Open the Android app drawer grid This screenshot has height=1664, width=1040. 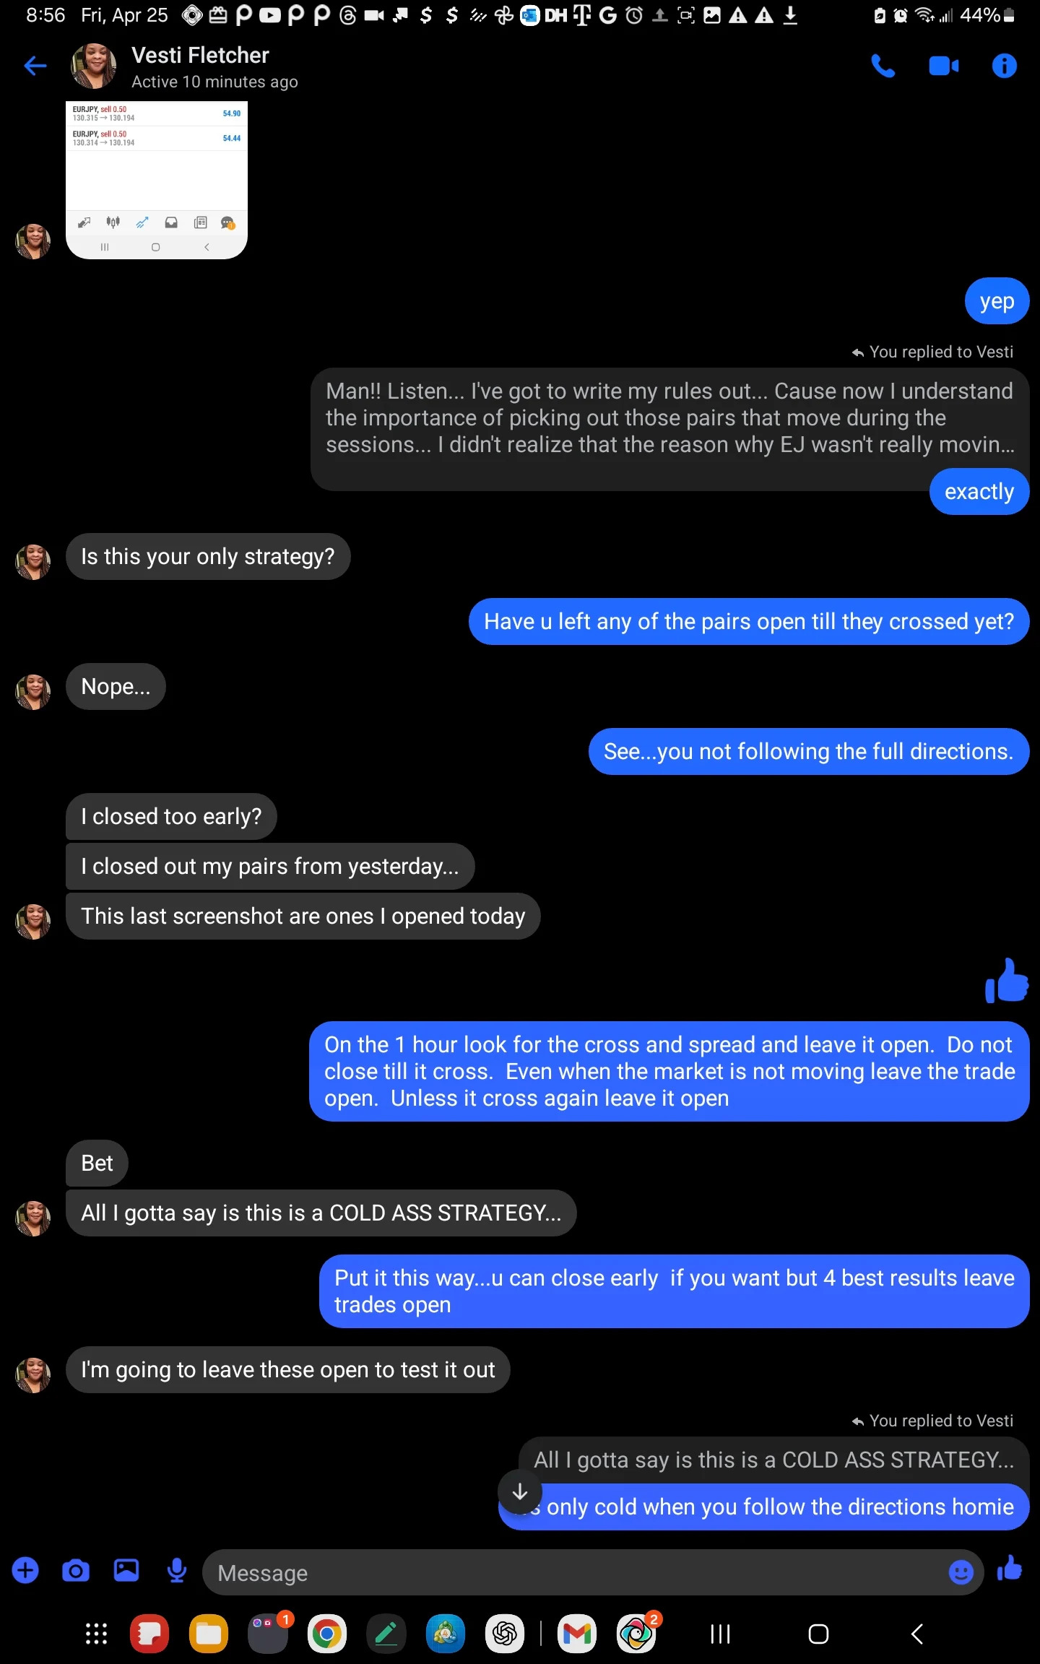pos(96,1634)
